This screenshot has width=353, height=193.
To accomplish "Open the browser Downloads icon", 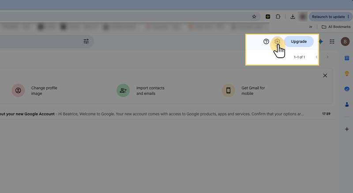I will click(293, 16).
